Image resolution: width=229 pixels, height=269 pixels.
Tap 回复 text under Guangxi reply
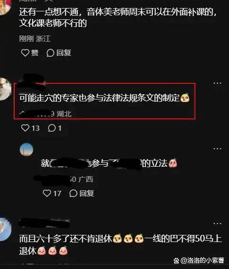pos(87,193)
